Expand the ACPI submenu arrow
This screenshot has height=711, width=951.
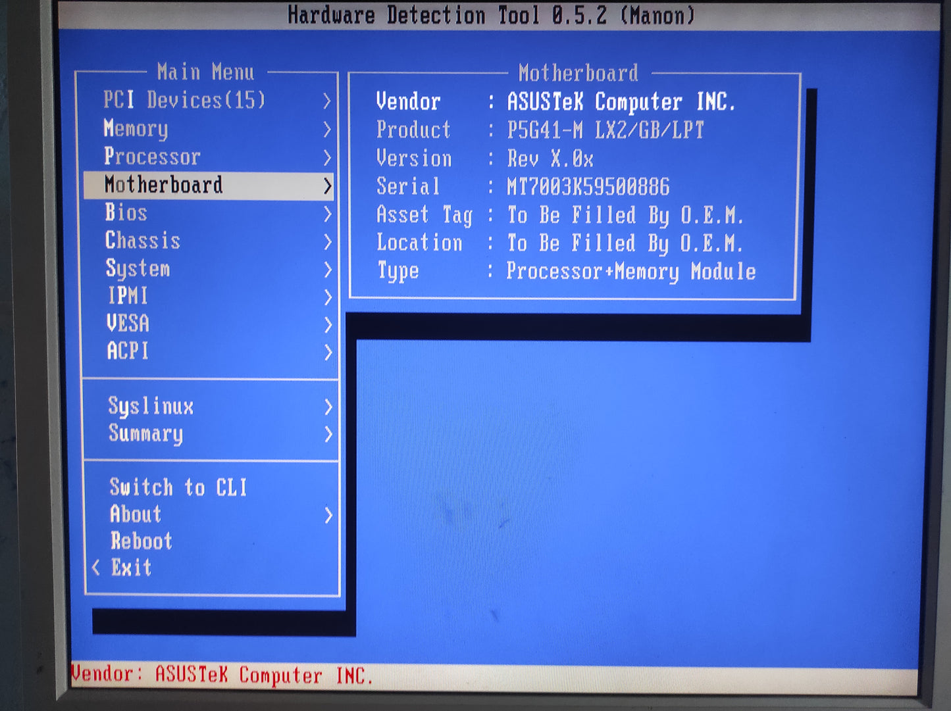pyautogui.click(x=327, y=353)
